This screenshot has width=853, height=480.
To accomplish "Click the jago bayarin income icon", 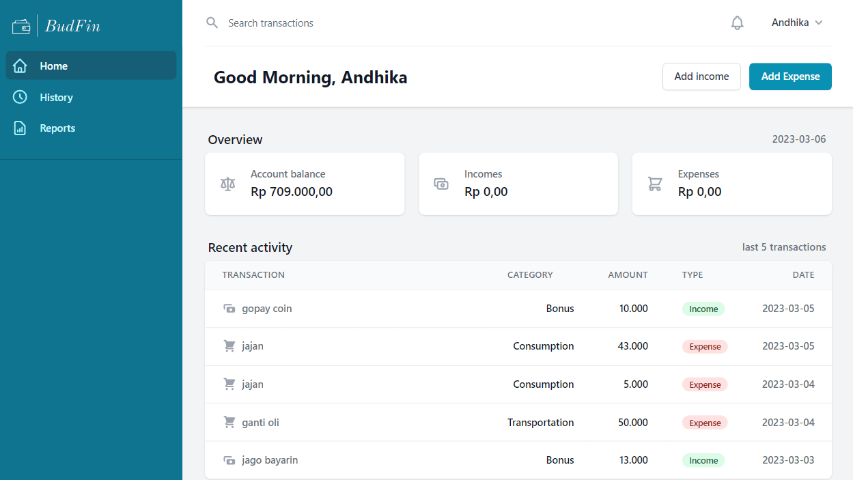I will 229,460.
